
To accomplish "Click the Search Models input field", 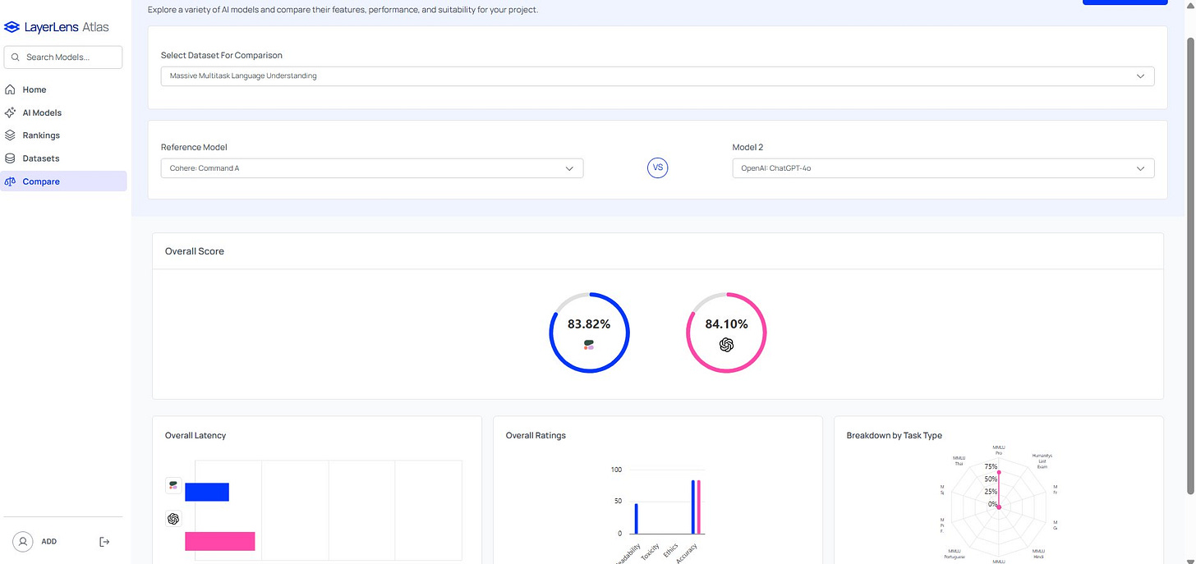I will [63, 57].
